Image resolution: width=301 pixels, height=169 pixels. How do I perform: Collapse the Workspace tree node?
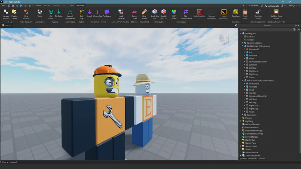click(x=241, y=33)
